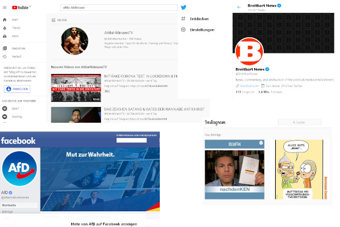Click the Top-Beiträge heading on Instagram

[x=213, y=135]
